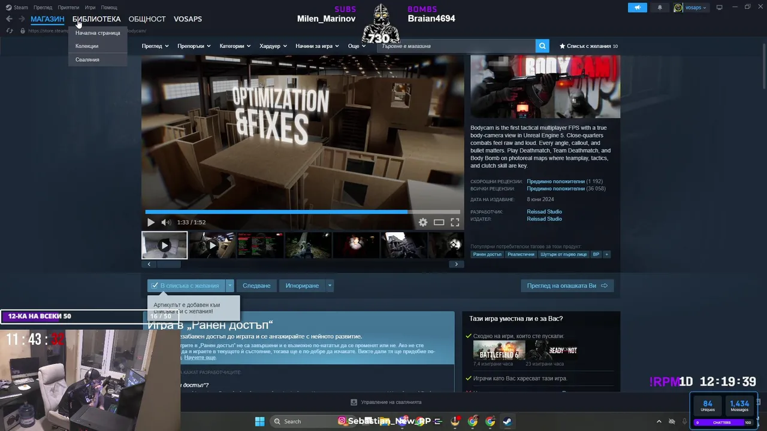Uncheck the wishlist checkbox button
The height and width of the screenshot is (431, 767).
pyautogui.click(x=186, y=286)
